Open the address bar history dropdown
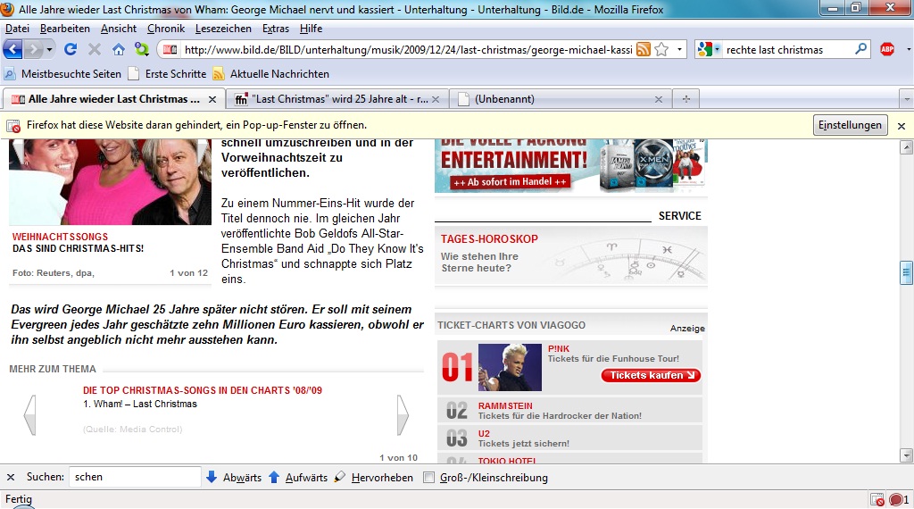Image resolution: width=914 pixels, height=509 pixels. [x=679, y=49]
